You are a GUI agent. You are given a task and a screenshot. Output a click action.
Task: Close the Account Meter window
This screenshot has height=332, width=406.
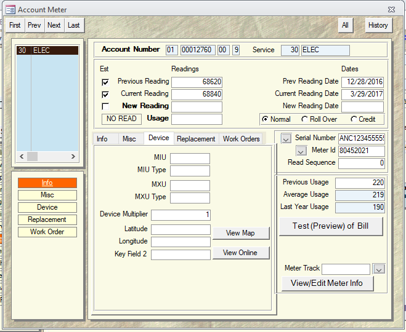coord(391,10)
